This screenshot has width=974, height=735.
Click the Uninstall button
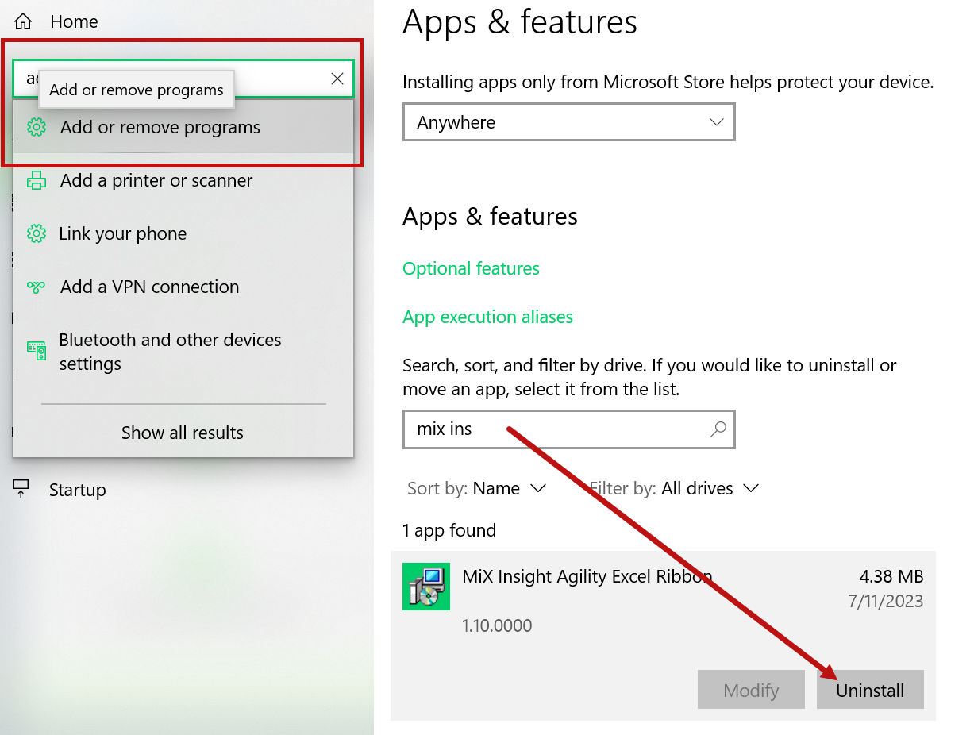pos(870,690)
